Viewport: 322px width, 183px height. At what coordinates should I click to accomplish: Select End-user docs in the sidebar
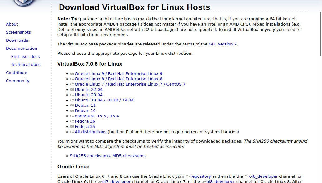click(x=25, y=56)
